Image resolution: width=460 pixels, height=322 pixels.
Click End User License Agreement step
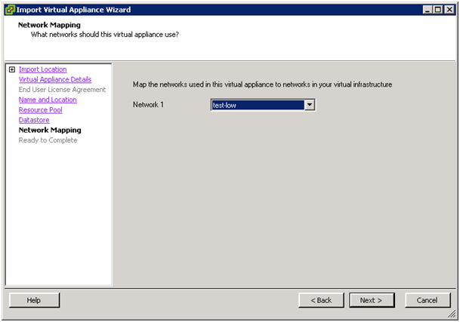point(62,90)
